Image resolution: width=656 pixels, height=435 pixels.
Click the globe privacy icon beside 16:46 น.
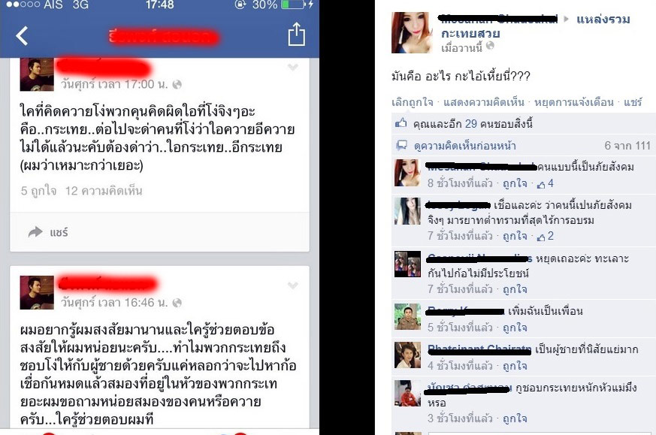[177, 303]
